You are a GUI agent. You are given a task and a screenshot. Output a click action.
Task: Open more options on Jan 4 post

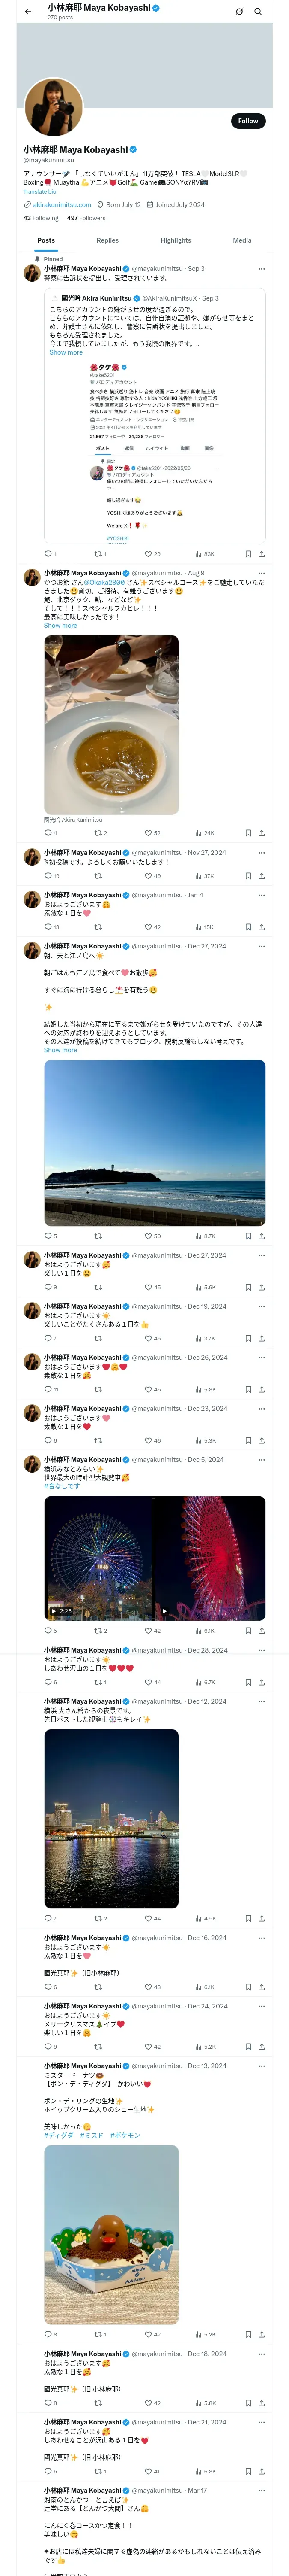pos(262,896)
